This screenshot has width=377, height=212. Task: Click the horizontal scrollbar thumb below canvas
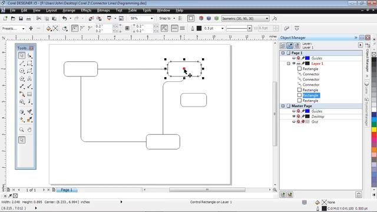coord(207,190)
